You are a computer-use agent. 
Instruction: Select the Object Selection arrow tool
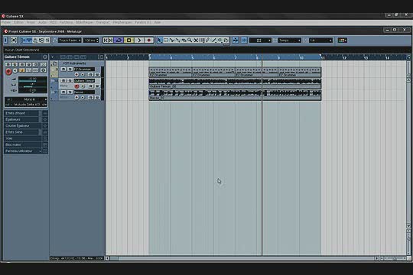tap(160, 40)
